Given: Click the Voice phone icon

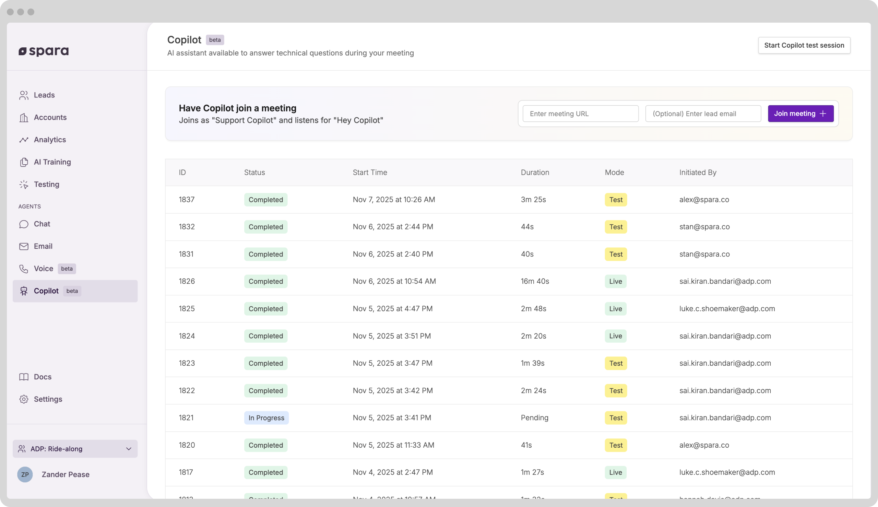Looking at the screenshot, I should point(24,269).
